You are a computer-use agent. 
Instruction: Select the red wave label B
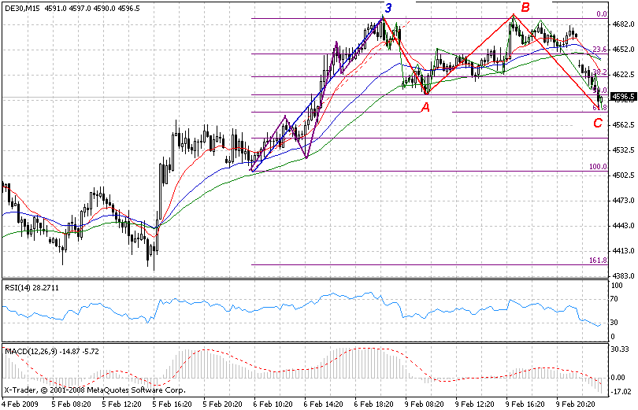(524, 9)
